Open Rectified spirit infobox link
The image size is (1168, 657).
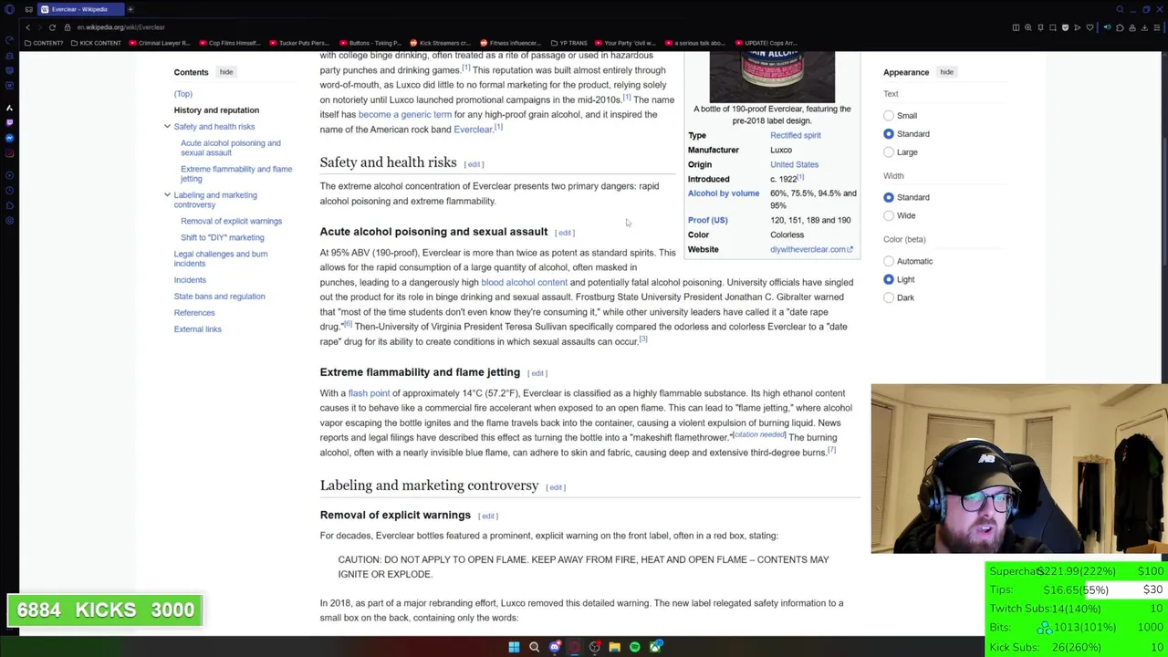(795, 135)
